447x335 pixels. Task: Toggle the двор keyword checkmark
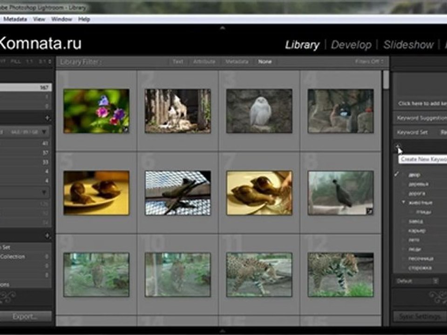[397, 174]
